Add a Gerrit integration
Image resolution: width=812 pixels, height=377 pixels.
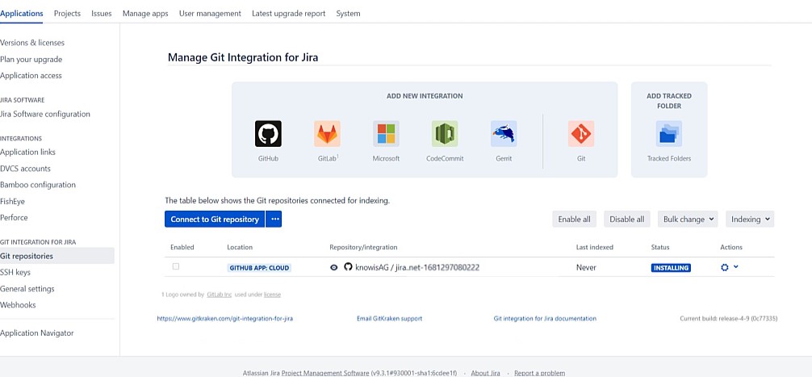click(504, 134)
